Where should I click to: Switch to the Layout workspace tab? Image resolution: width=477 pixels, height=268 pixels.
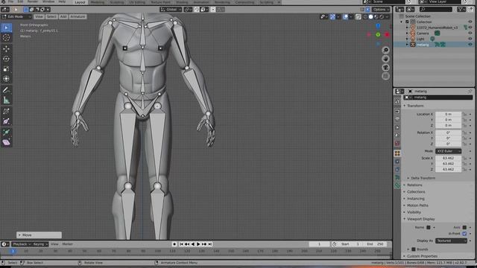pyautogui.click(x=80, y=2)
